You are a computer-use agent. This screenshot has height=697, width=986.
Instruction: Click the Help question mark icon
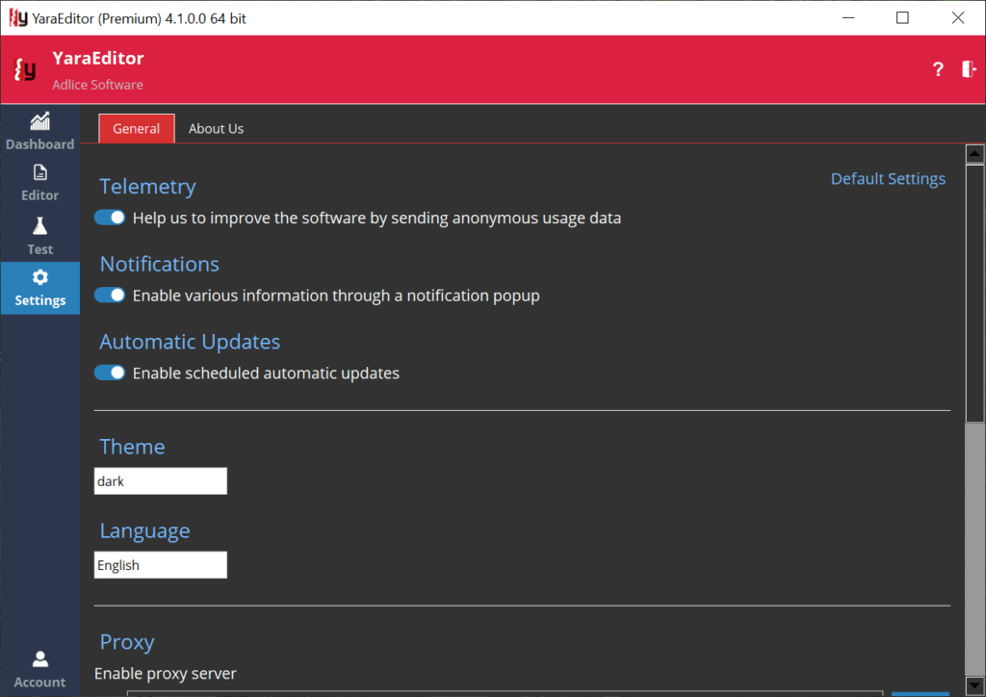pyautogui.click(x=938, y=69)
